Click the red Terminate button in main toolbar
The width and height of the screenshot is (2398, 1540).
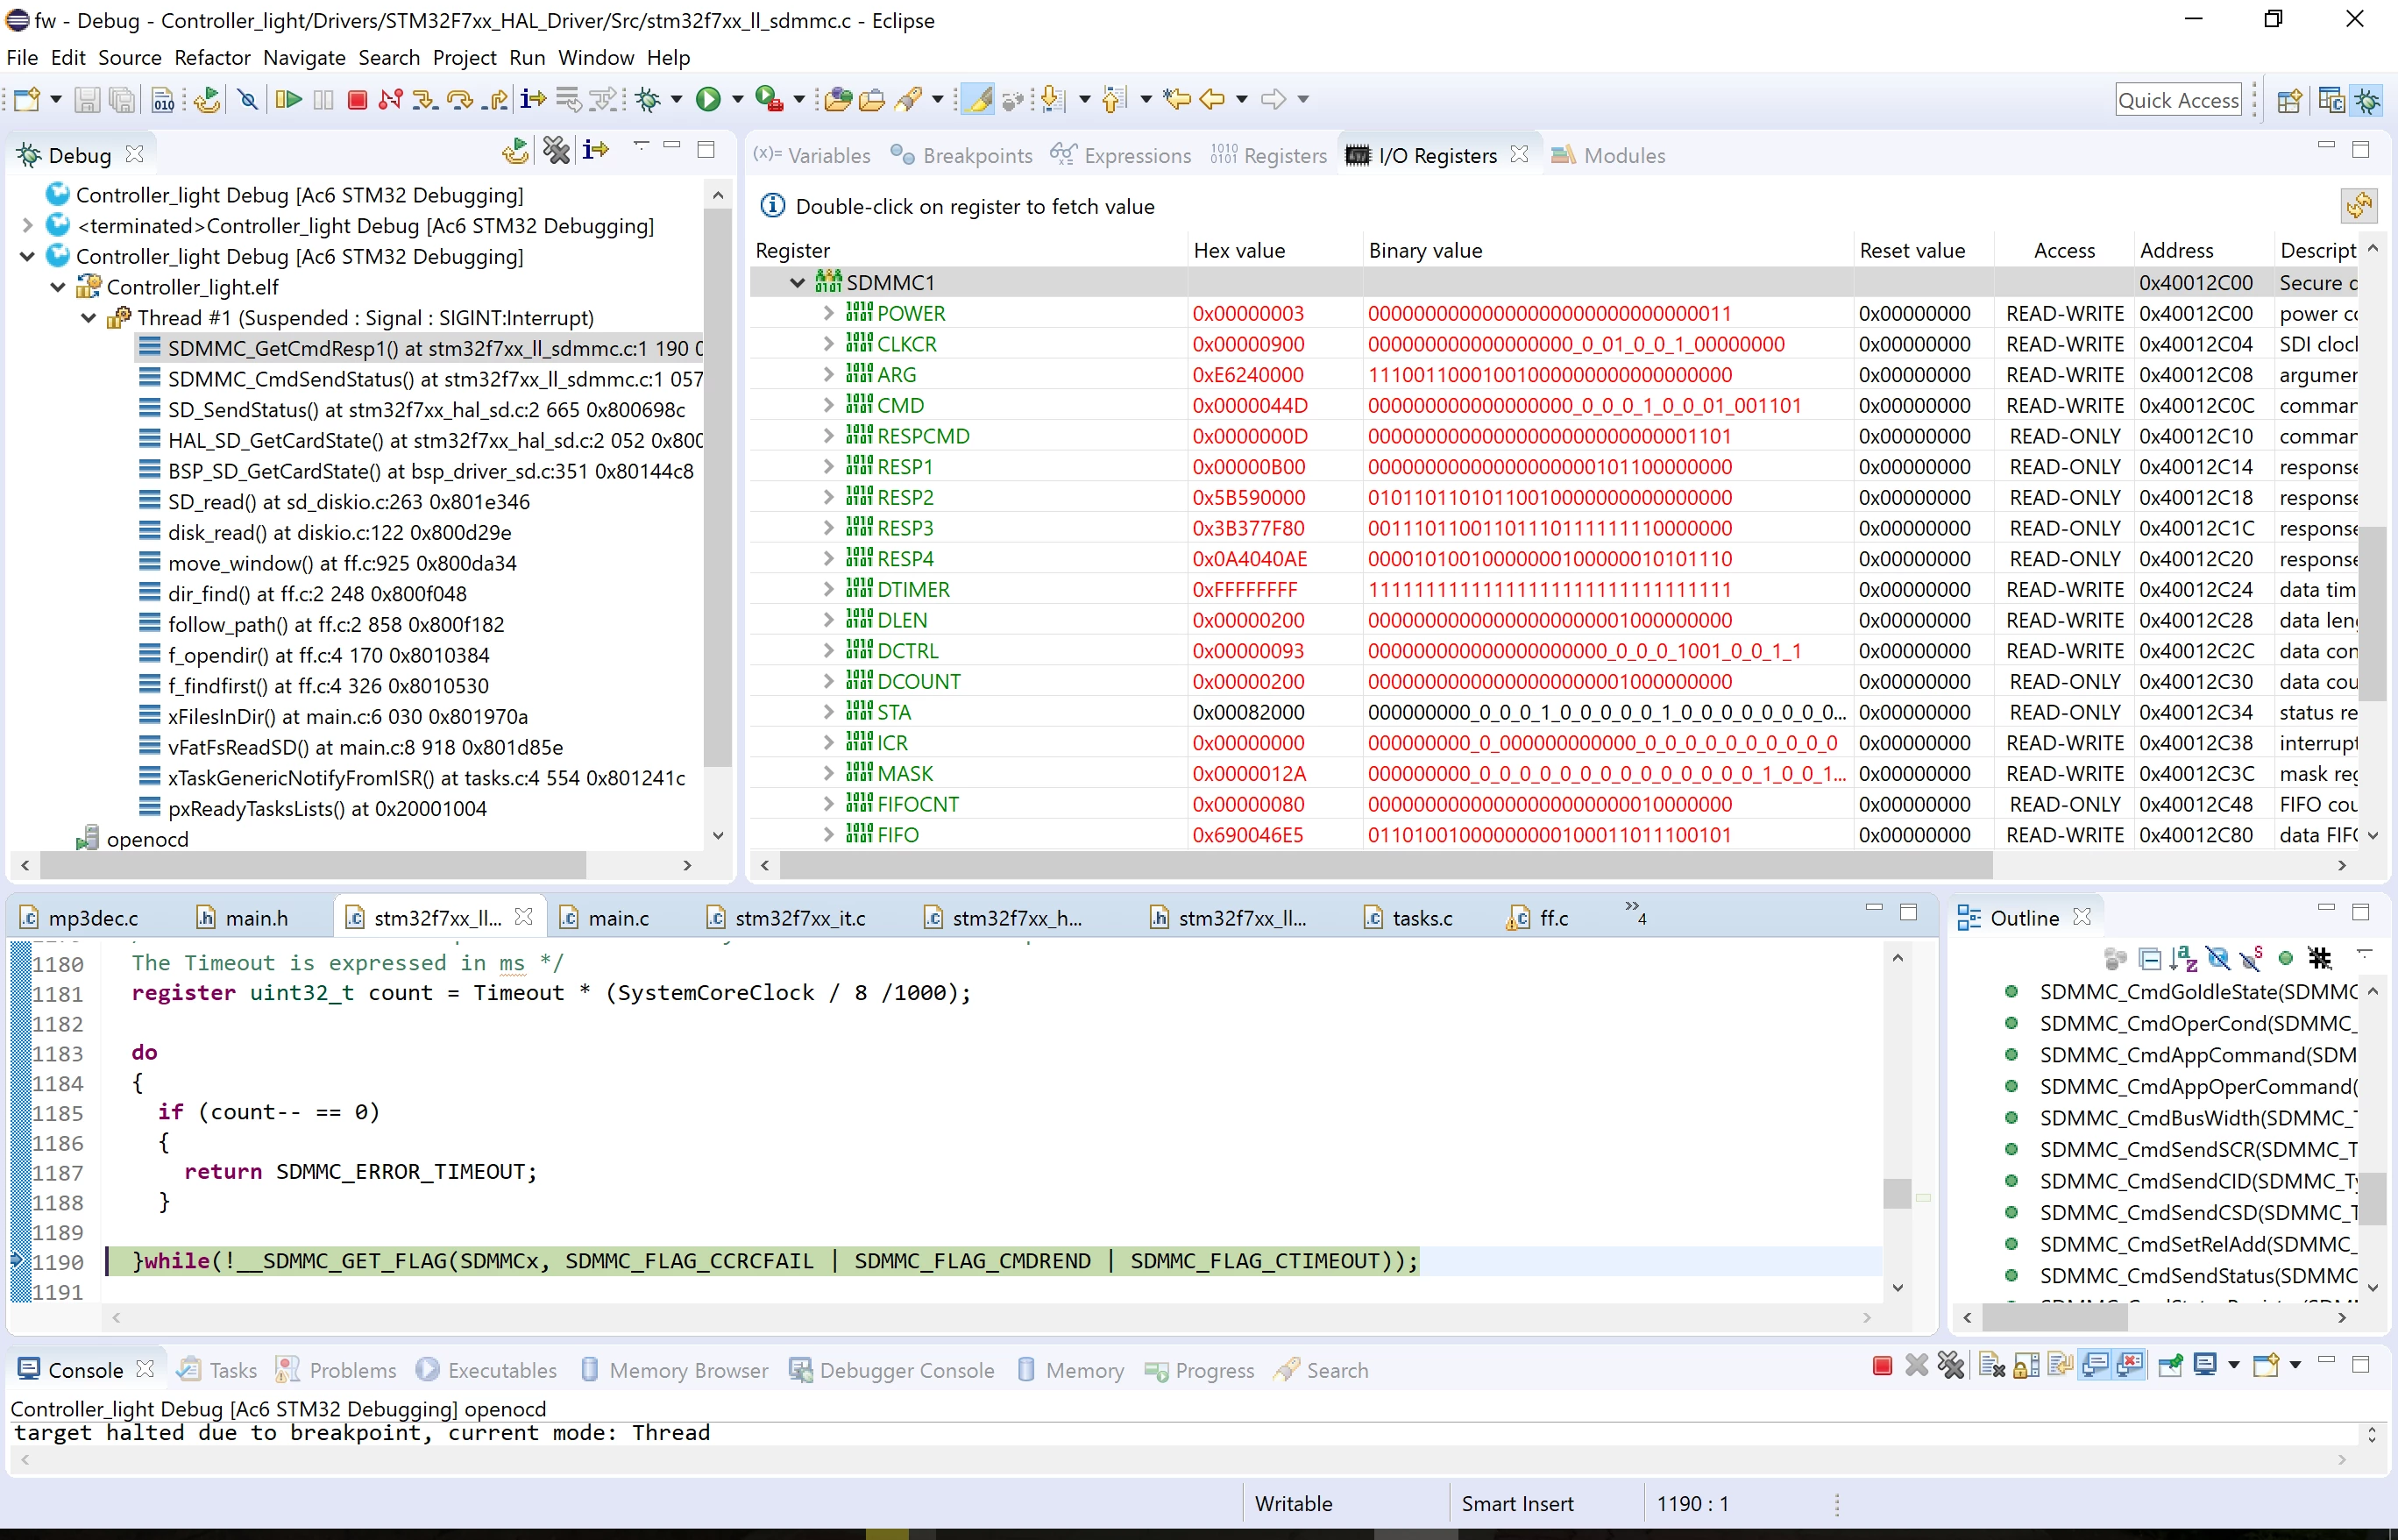click(x=357, y=99)
